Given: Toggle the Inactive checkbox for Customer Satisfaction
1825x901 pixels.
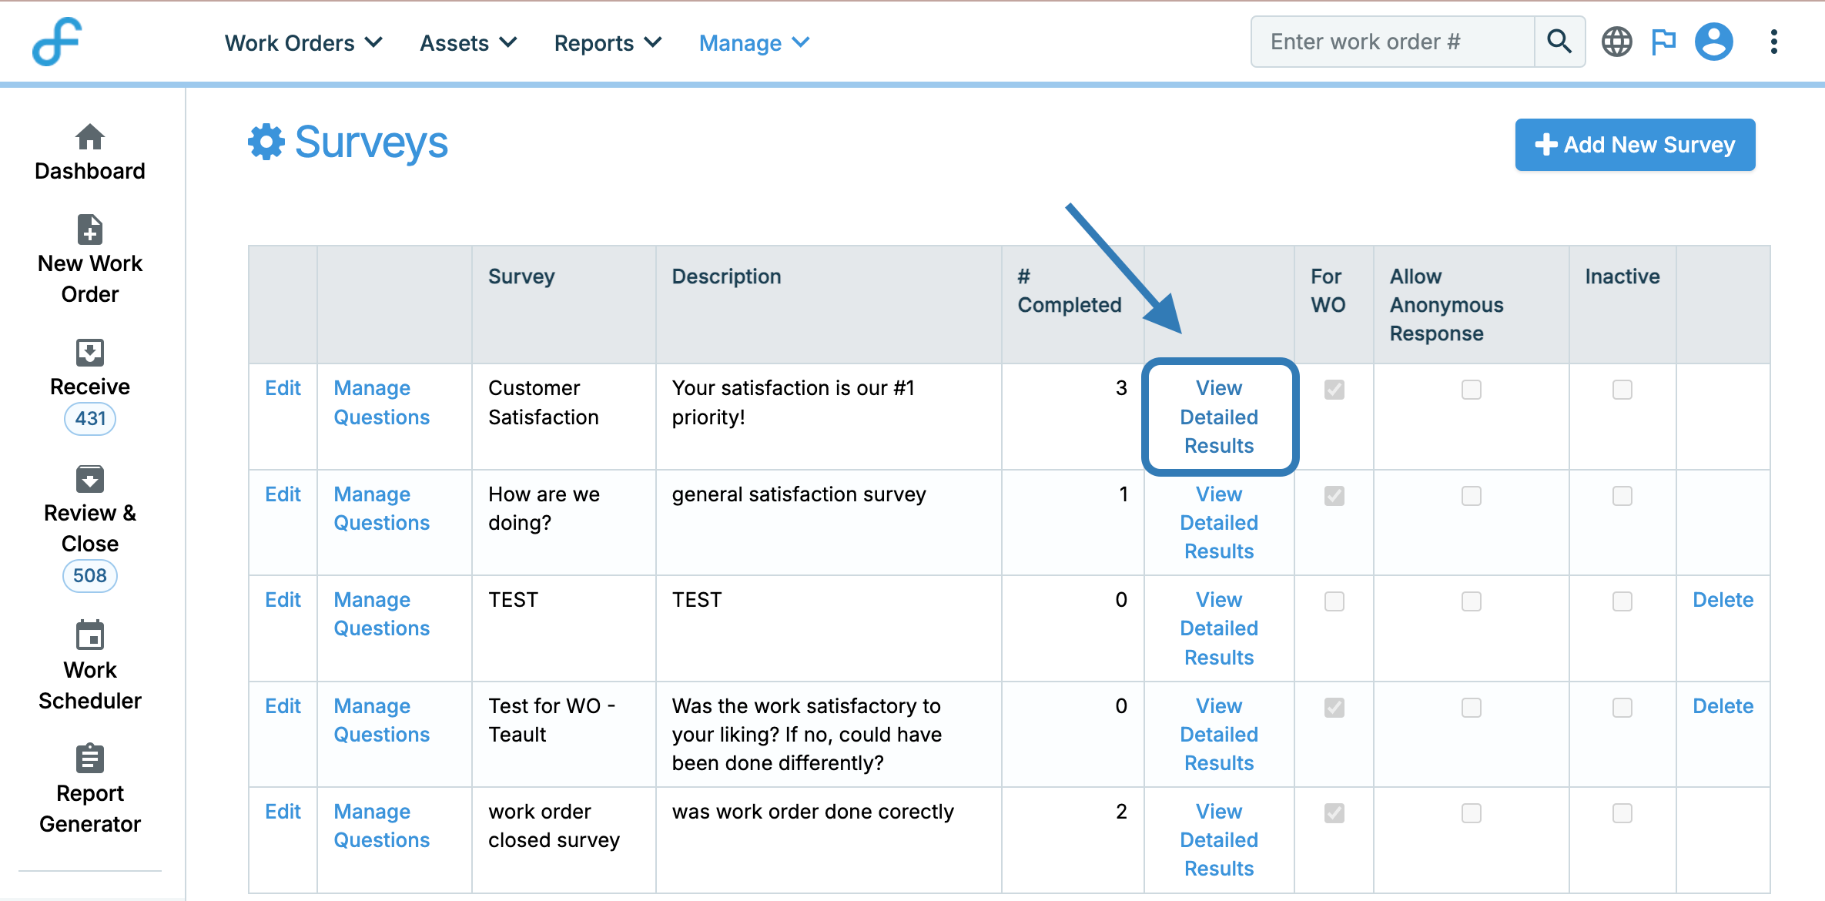Looking at the screenshot, I should [1622, 390].
